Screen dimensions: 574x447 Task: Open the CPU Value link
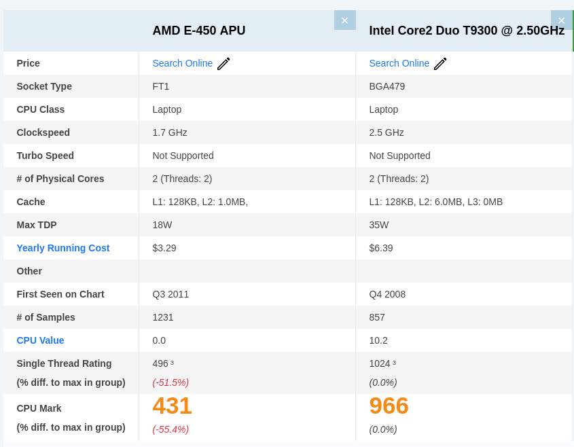tap(40, 340)
